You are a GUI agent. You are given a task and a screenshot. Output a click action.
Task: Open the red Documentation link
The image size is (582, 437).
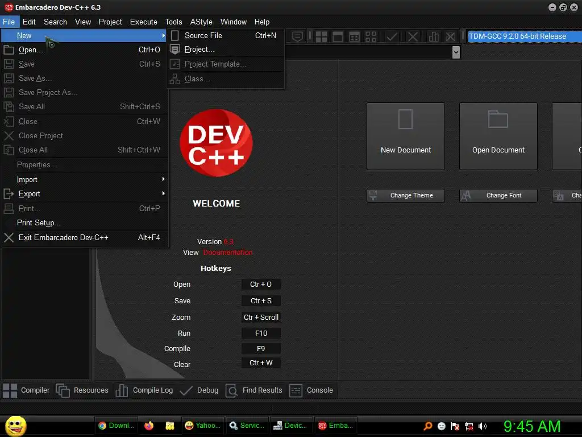[227, 252]
